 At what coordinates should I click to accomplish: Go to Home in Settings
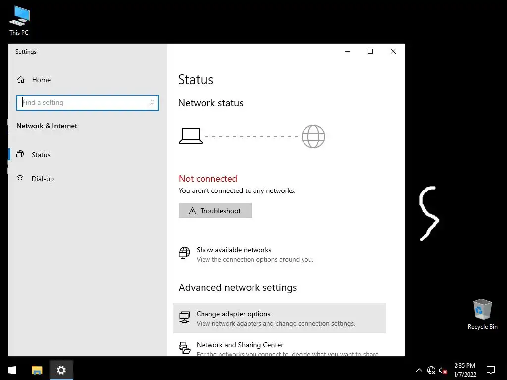[x=41, y=80]
